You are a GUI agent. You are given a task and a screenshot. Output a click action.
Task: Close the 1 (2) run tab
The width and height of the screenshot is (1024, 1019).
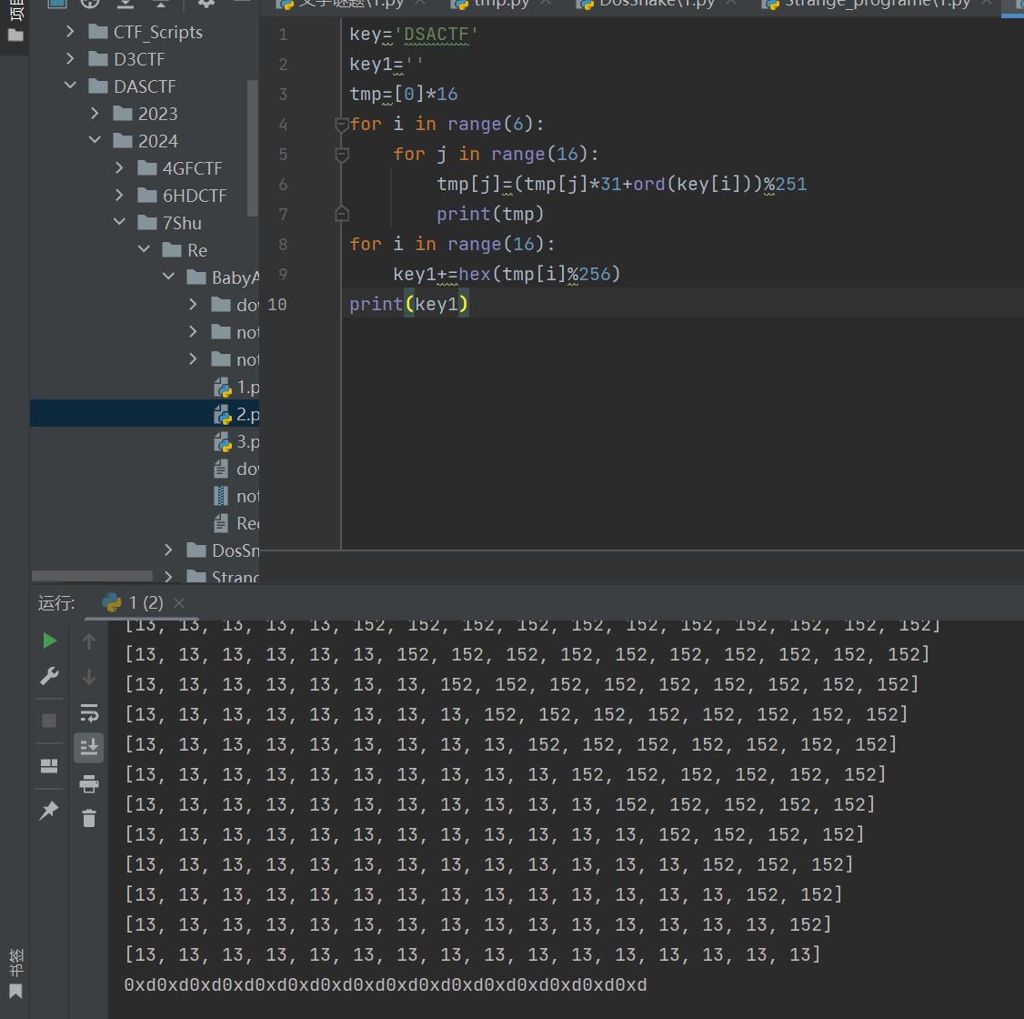point(179,603)
